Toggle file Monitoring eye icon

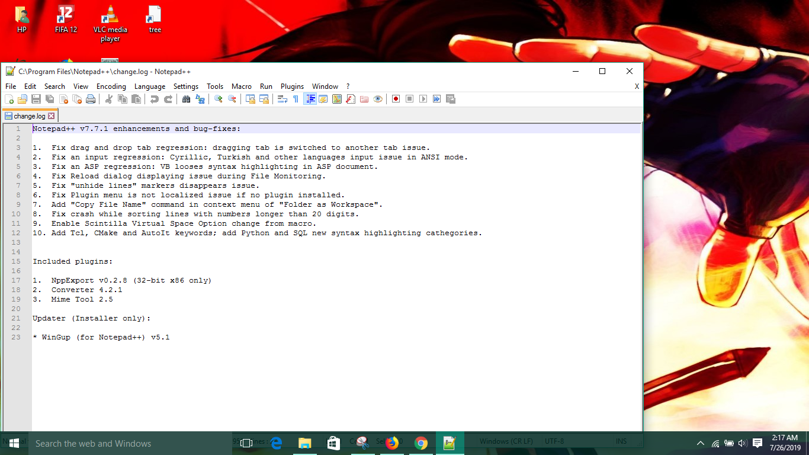[378, 99]
